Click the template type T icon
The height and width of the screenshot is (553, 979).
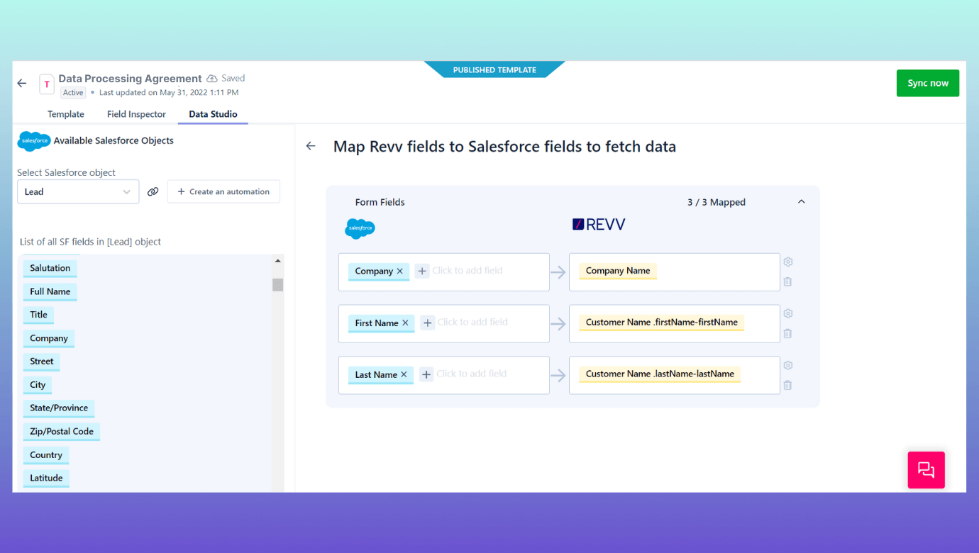click(47, 84)
